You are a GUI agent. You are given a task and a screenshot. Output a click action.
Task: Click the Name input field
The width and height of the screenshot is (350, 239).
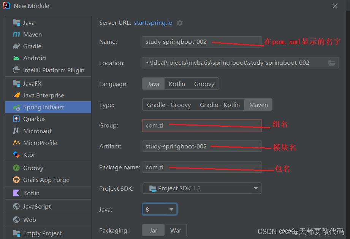[x=202, y=41]
